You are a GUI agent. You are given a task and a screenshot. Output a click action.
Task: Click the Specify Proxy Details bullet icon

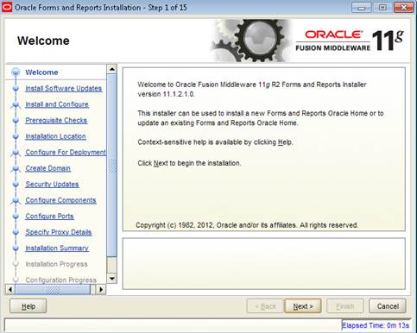[x=16, y=232]
